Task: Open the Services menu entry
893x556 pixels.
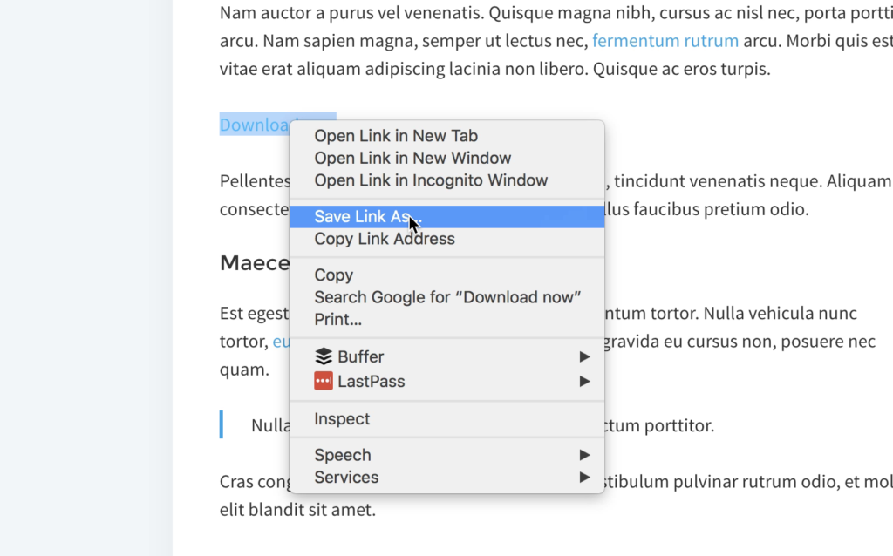Action: click(447, 477)
